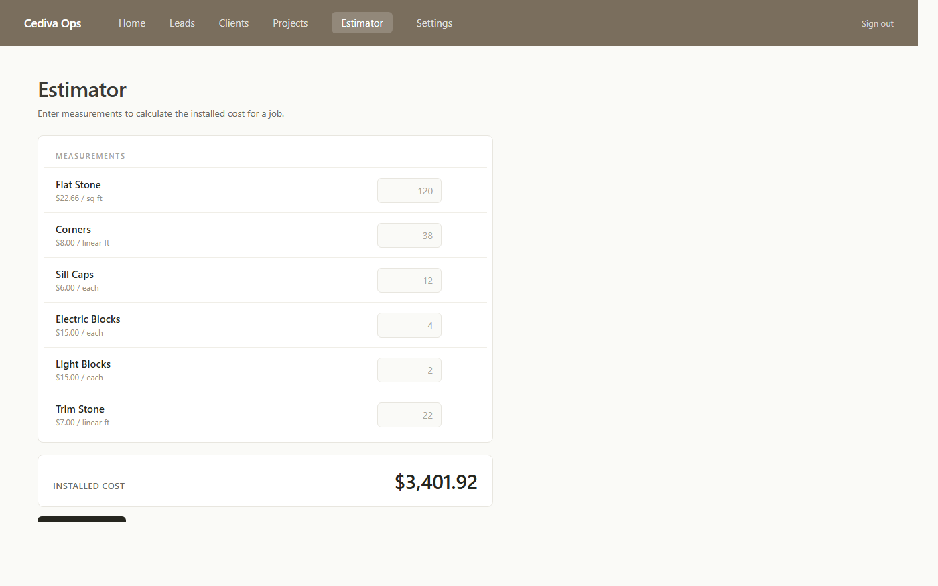Click the MEASUREMENTS section label
Image resolution: width=938 pixels, height=586 pixels.
pyautogui.click(x=90, y=156)
